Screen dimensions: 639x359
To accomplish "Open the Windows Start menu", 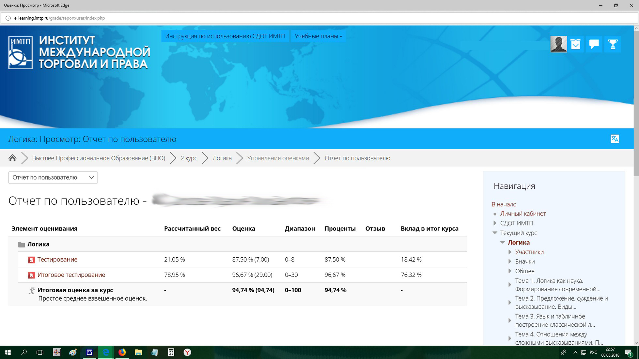I will 8,352.
